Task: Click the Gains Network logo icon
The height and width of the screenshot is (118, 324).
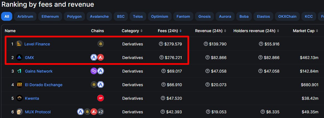Action: [20, 71]
